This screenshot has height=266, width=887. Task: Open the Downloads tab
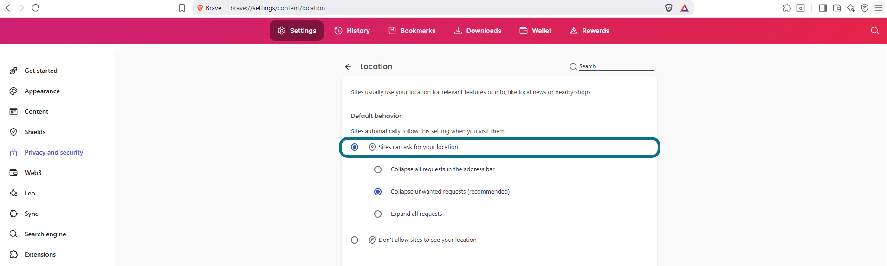[x=478, y=31]
